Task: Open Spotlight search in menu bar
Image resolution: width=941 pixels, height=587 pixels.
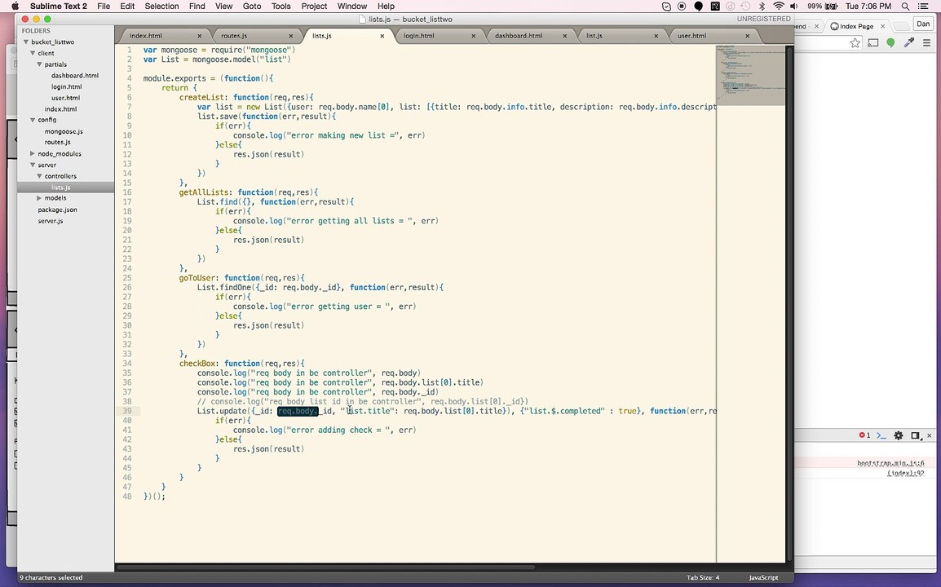Action: tap(905, 6)
